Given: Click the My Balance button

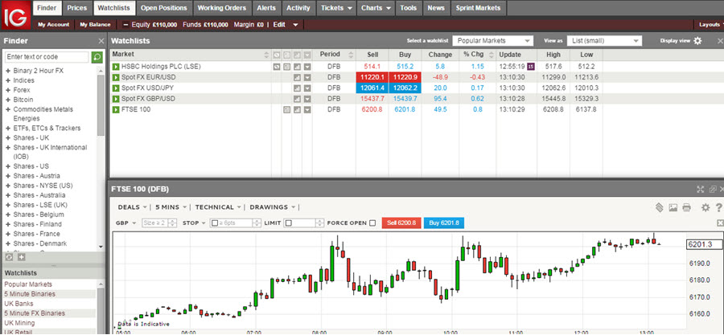Looking at the screenshot, I should [95, 24].
